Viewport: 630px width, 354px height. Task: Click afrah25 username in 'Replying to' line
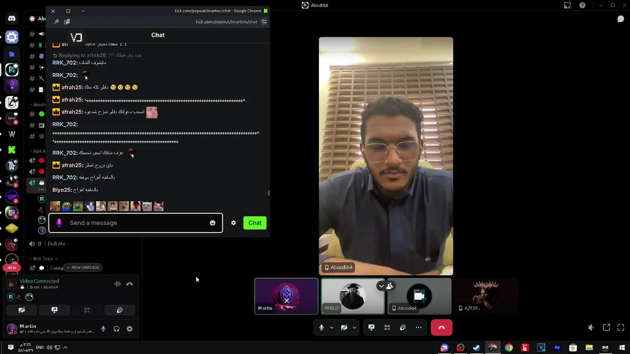tap(96, 56)
